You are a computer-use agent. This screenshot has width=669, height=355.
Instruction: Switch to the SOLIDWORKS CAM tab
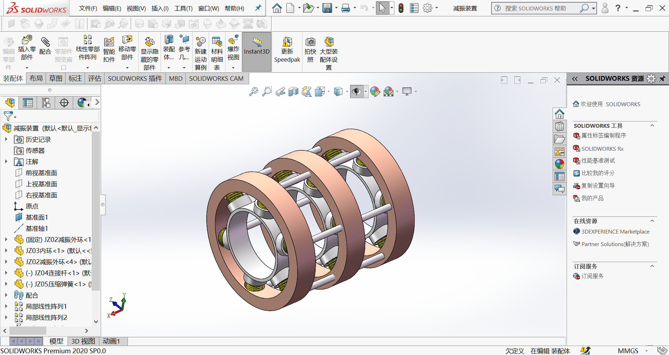pos(216,79)
